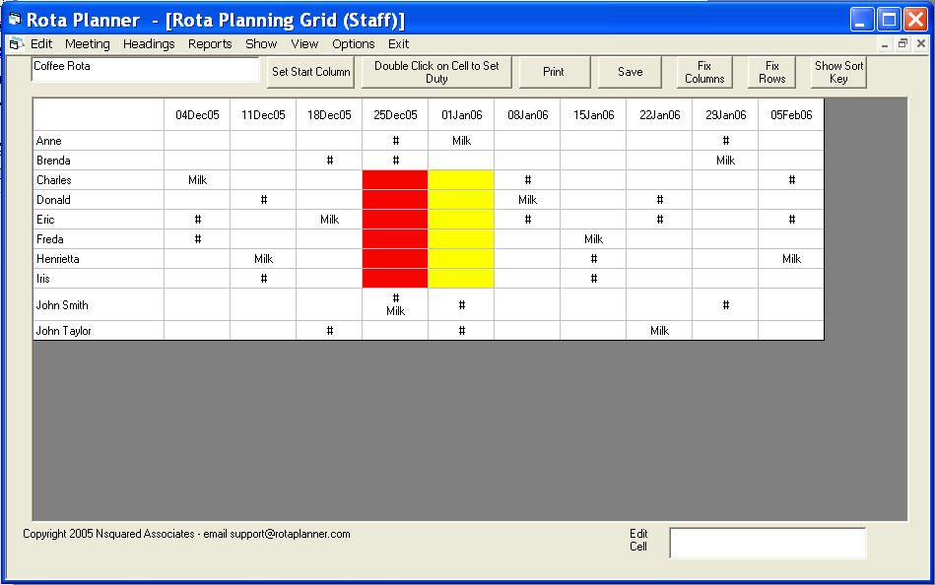Select the Anne row header

click(x=99, y=141)
